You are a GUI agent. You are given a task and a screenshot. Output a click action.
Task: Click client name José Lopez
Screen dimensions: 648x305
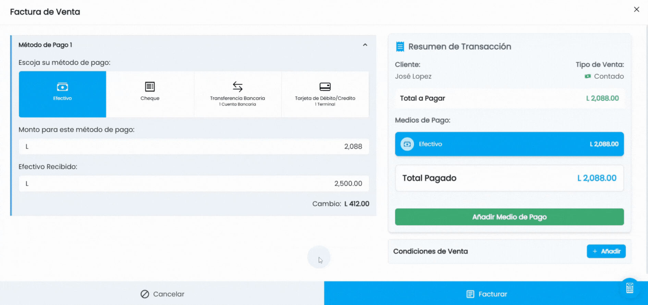pyautogui.click(x=413, y=76)
